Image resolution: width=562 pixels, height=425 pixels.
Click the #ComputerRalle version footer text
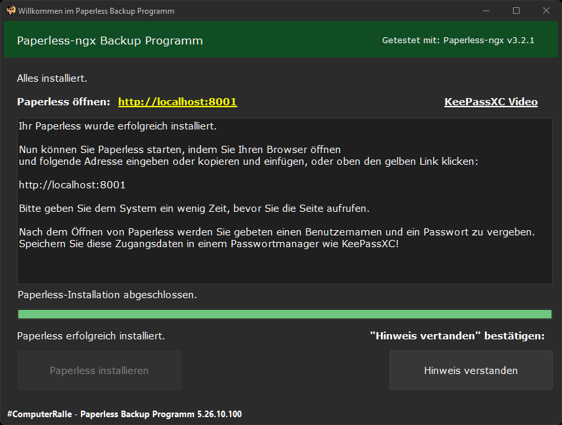point(124,414)
